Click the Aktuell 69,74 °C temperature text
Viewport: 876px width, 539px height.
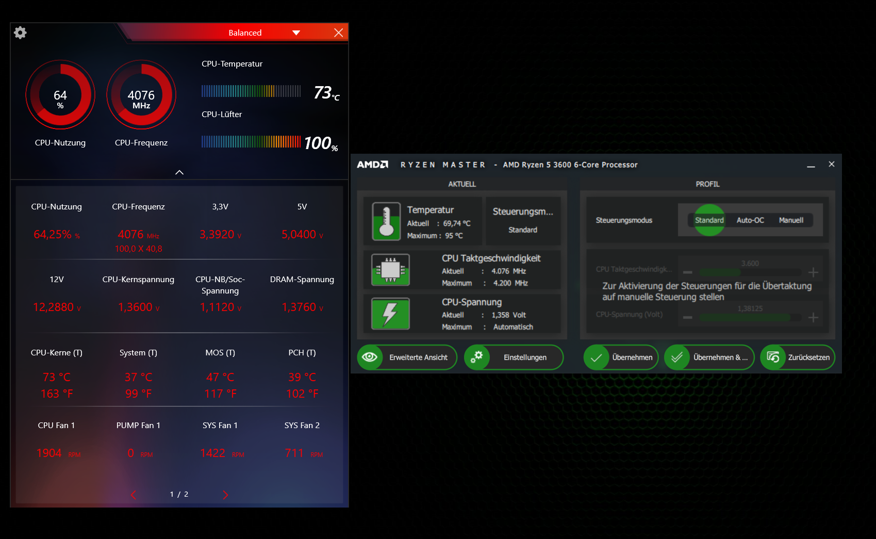click(x=439, y=223)
